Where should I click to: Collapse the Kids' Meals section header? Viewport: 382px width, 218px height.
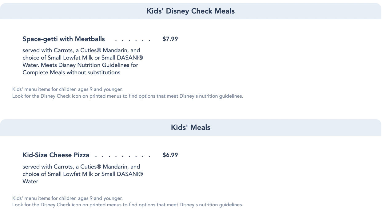coord(191,127)
